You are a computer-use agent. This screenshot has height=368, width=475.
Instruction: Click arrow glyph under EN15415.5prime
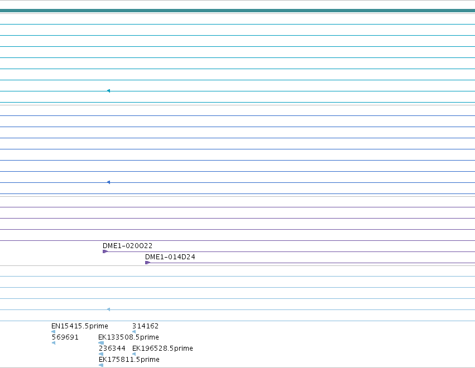click(54, 332)
